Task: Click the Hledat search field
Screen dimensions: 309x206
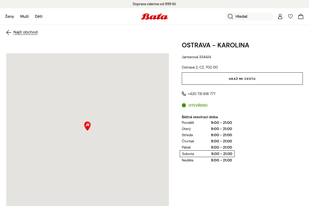Action: [x=249, y=16]
